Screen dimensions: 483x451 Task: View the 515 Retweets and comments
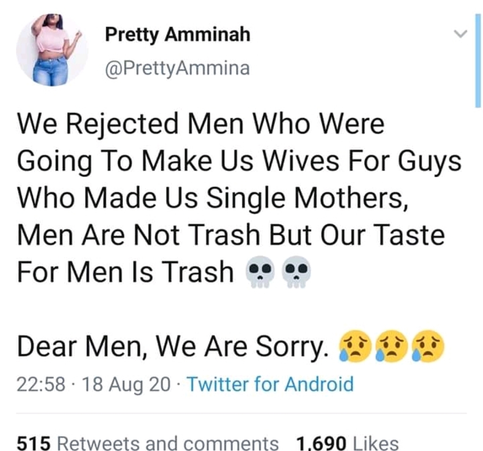click(x=148, y=443)
